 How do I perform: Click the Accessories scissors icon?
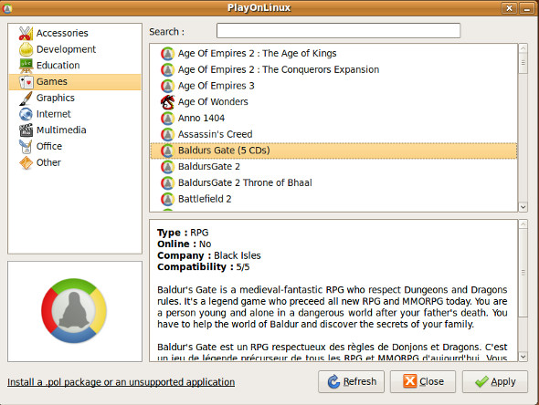(26, 33)
